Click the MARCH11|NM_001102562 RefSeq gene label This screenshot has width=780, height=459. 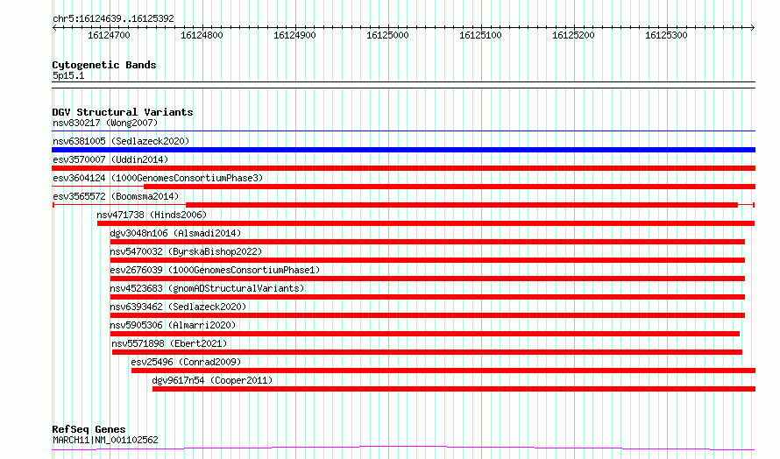click(x=105, y=440)
